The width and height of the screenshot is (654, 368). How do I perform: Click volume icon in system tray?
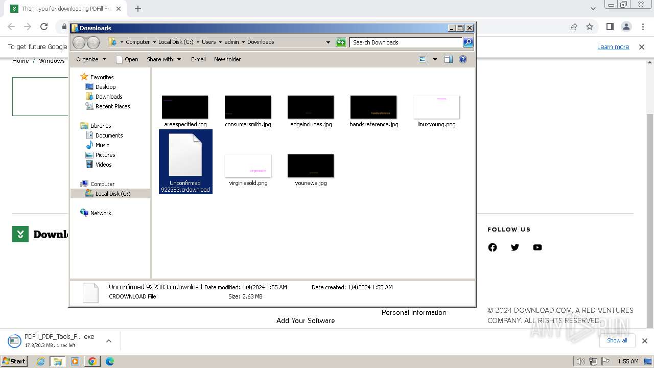click(x=580, y=361)
